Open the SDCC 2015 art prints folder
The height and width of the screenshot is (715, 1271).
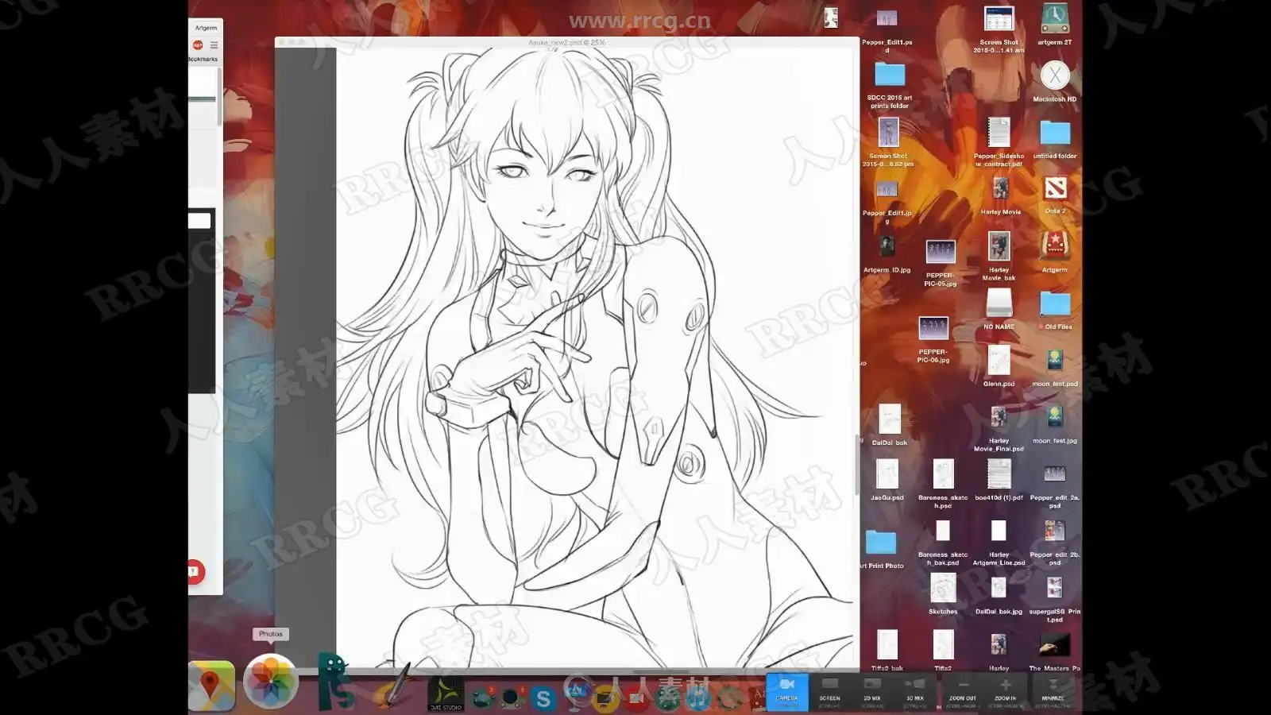click(x=890, y=75)
